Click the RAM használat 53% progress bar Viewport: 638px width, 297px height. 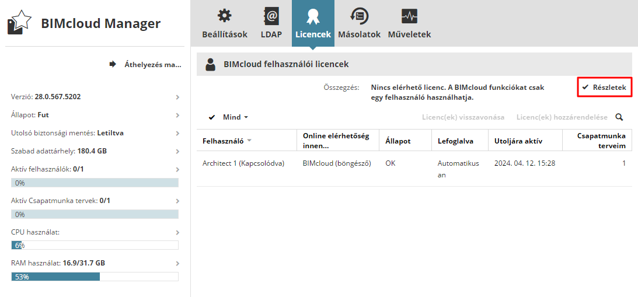click(95, 277)
